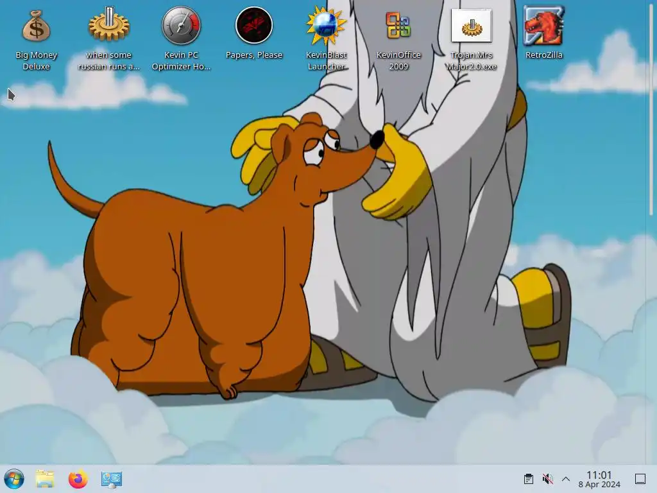The width and height of the screenshot is (657, 493).
Task: Select the 'when some russian runs a...' gear icon
Action: (x=109, y=25)
